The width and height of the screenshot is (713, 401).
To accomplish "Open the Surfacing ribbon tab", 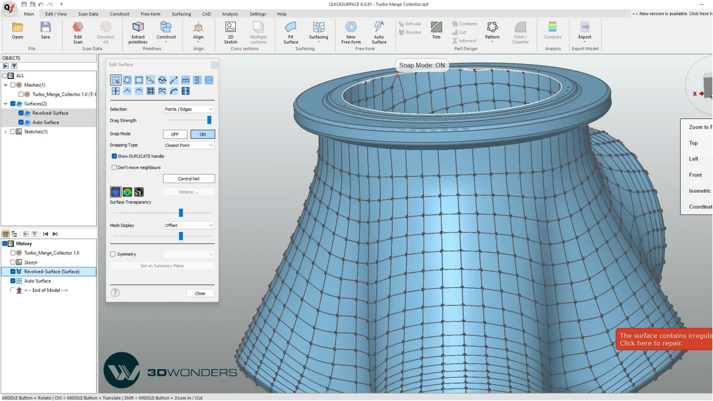I will coord(181,14).
